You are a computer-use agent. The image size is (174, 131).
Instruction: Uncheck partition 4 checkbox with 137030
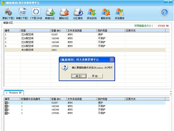point(6,113)
